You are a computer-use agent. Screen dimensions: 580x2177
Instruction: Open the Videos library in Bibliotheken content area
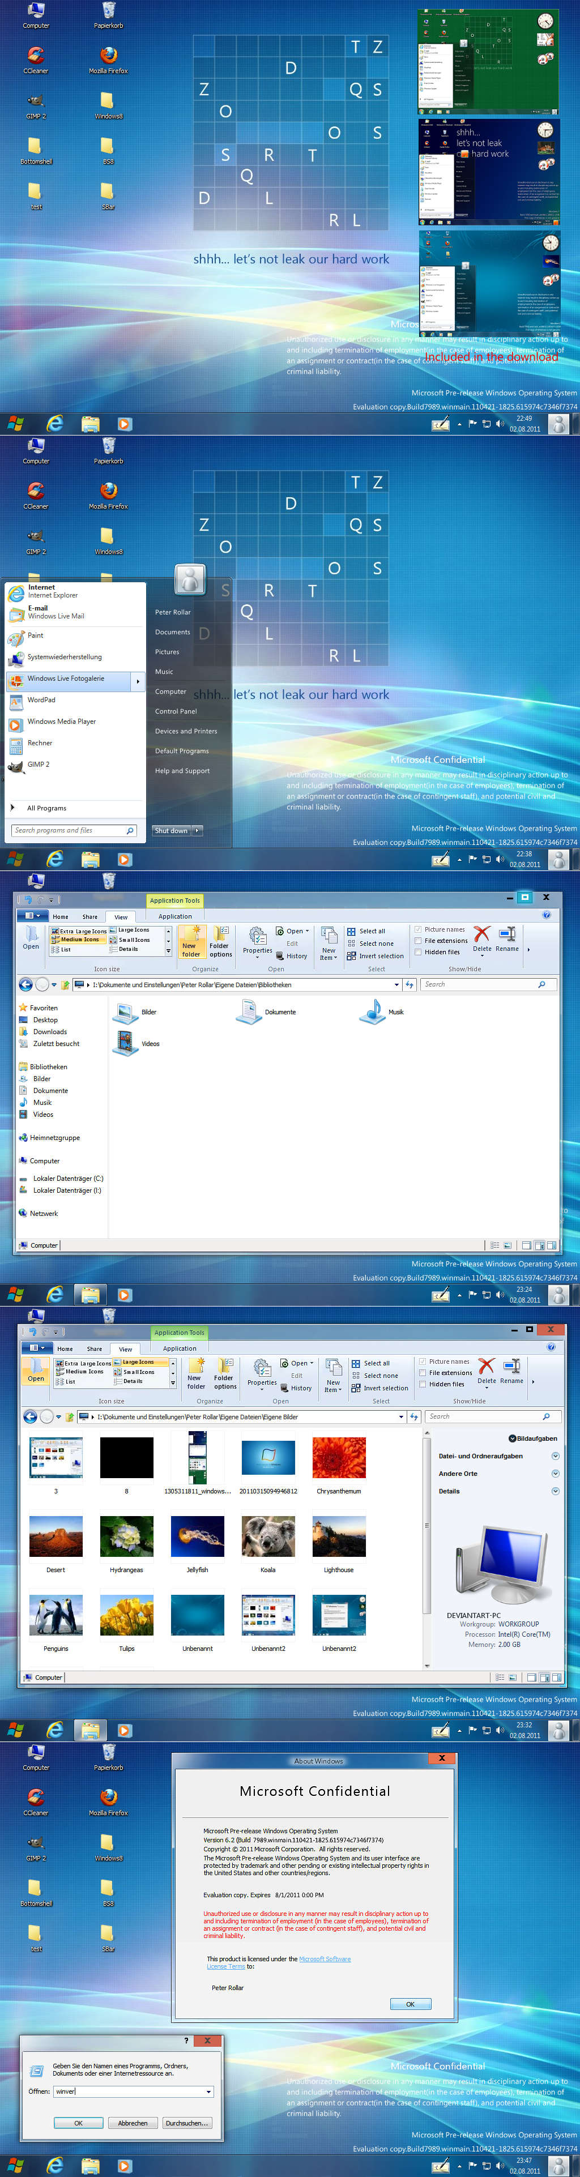point(137,1044)
